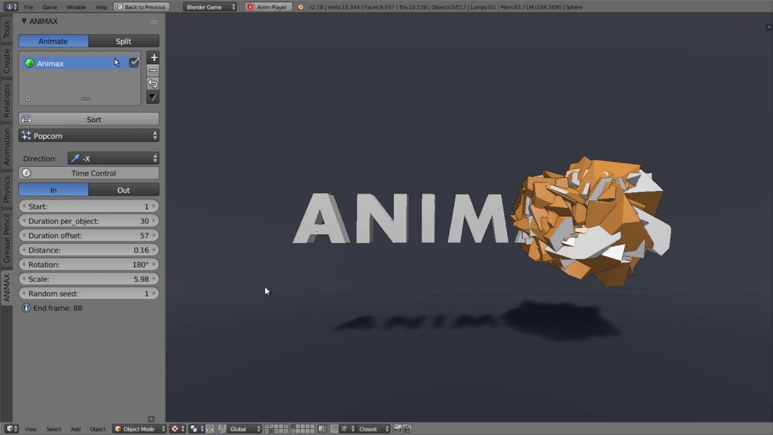The height and width of the screenshot is (435, 773).
Task: Switch to the Create side tab
Action: (7, 60)
